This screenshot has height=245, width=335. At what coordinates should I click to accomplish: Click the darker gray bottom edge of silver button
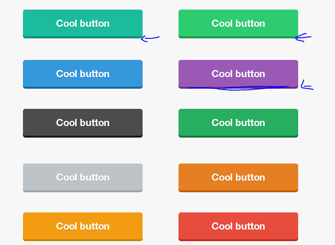pos(82,191)
